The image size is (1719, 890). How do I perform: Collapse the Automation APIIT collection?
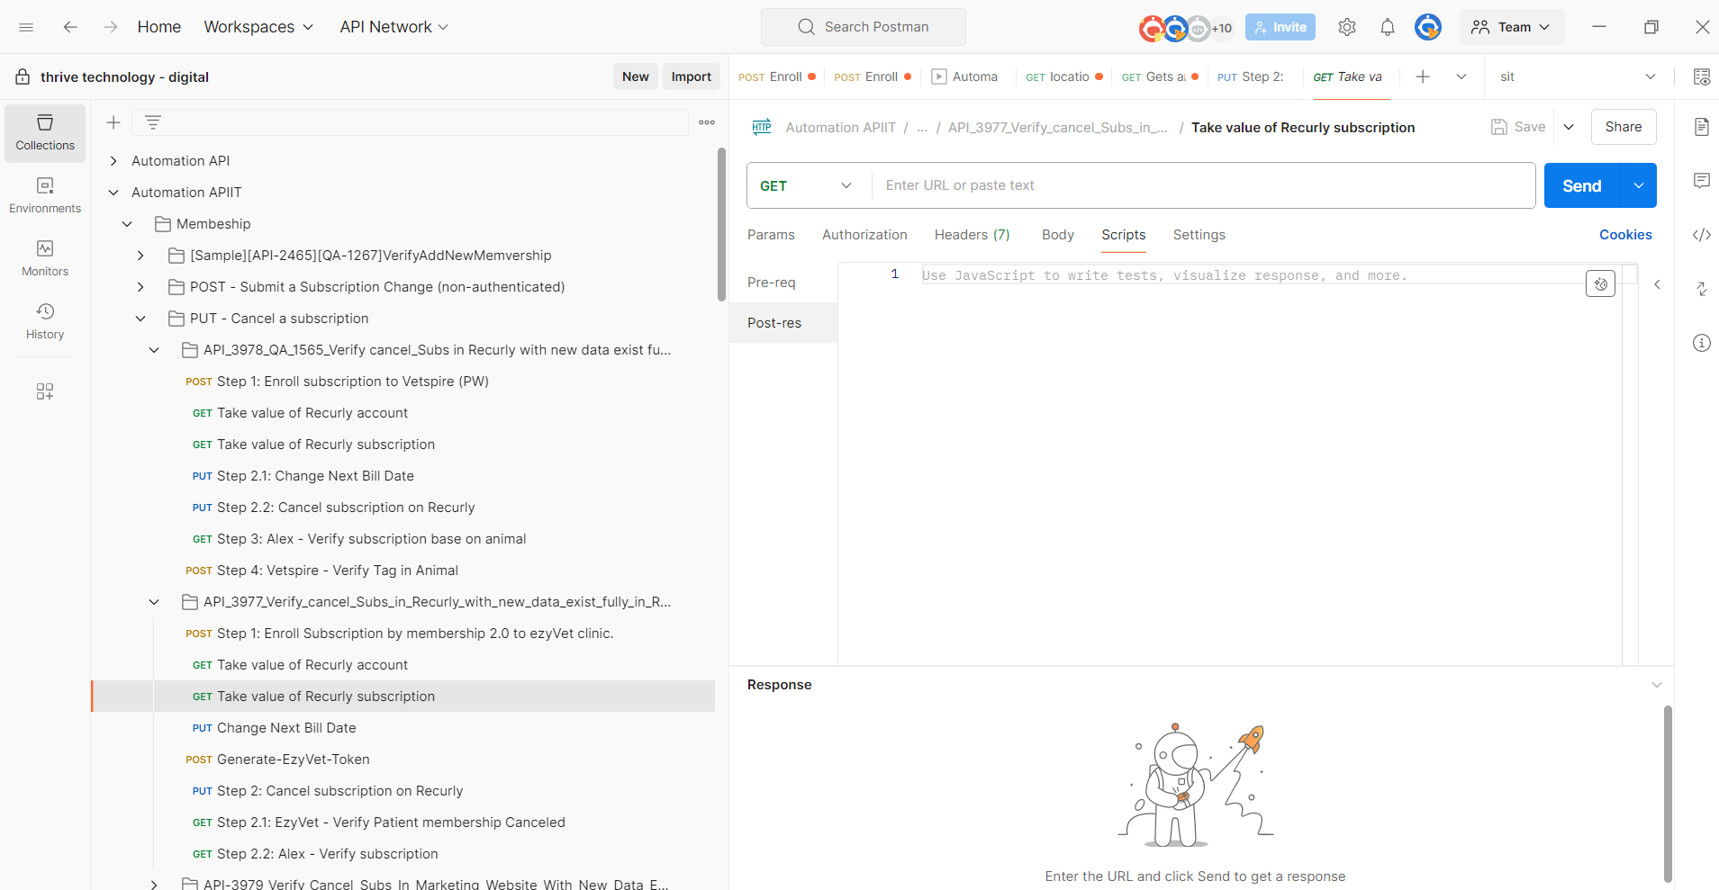point(113,193)
